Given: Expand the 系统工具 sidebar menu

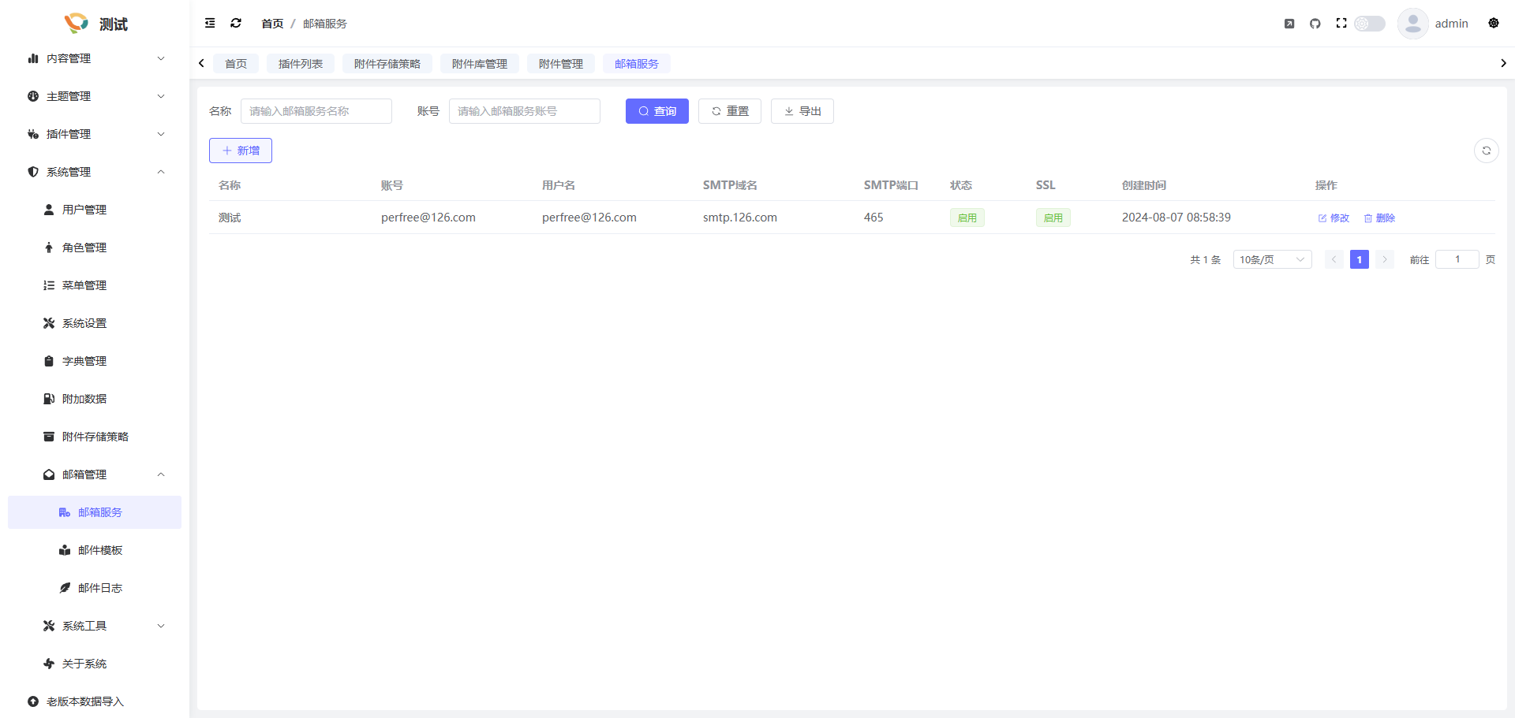Looking at the screenshot, I should click(103, 626).
